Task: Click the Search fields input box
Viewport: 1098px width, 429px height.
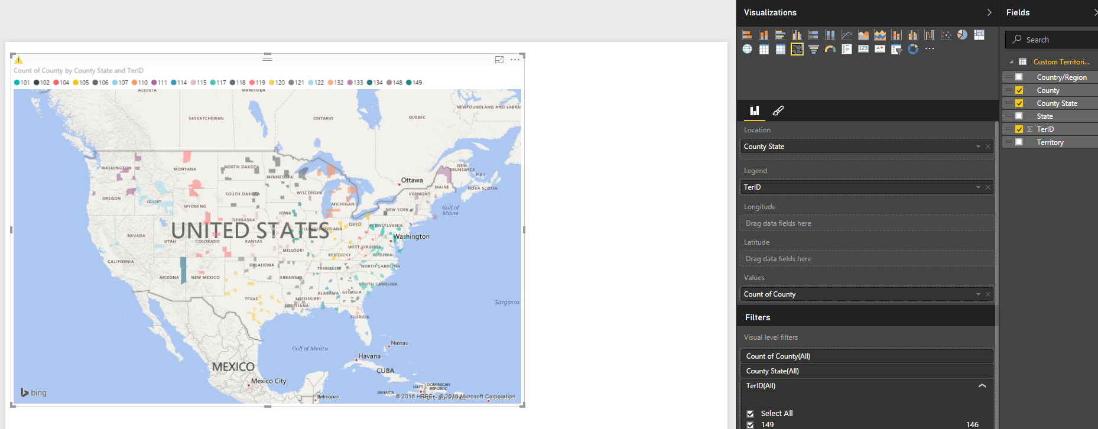Action: (1052, 40)
